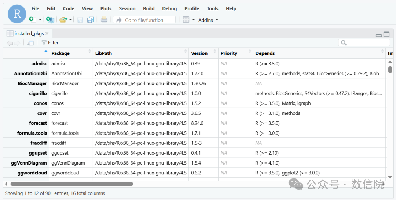This screenshot has width=396, height=200.
Task: Click the workspace panes grid icon
Action: point(186,20)
